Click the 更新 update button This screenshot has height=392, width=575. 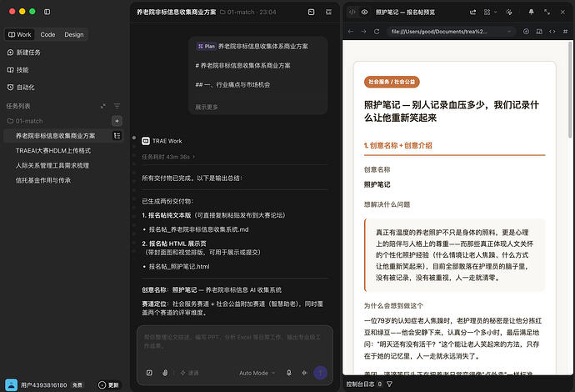[x=108, y=385]
